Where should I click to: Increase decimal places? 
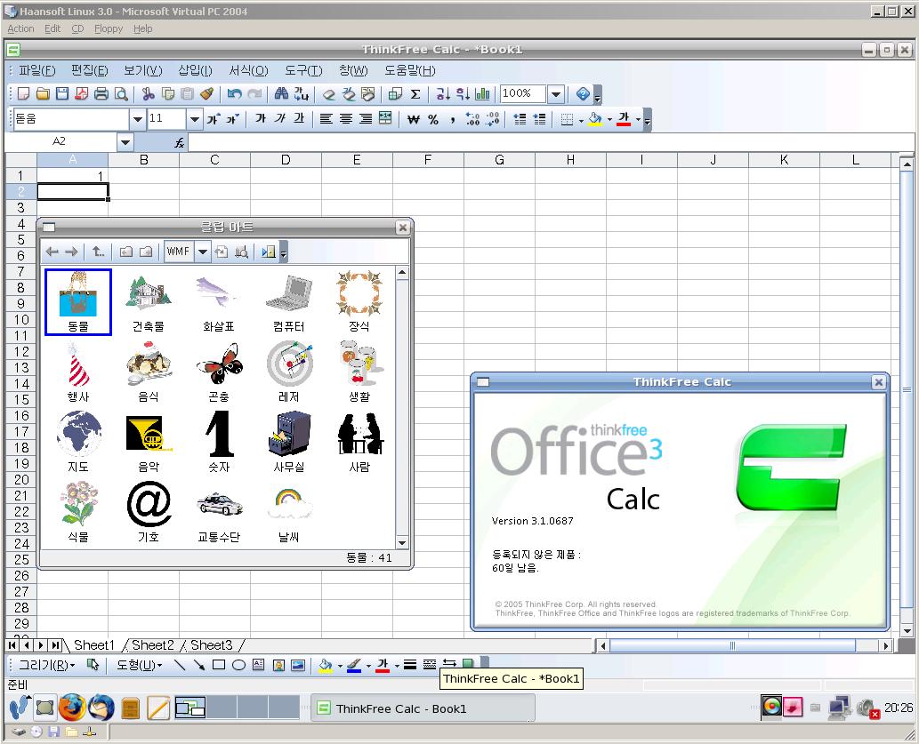click(x=472, y=119)
